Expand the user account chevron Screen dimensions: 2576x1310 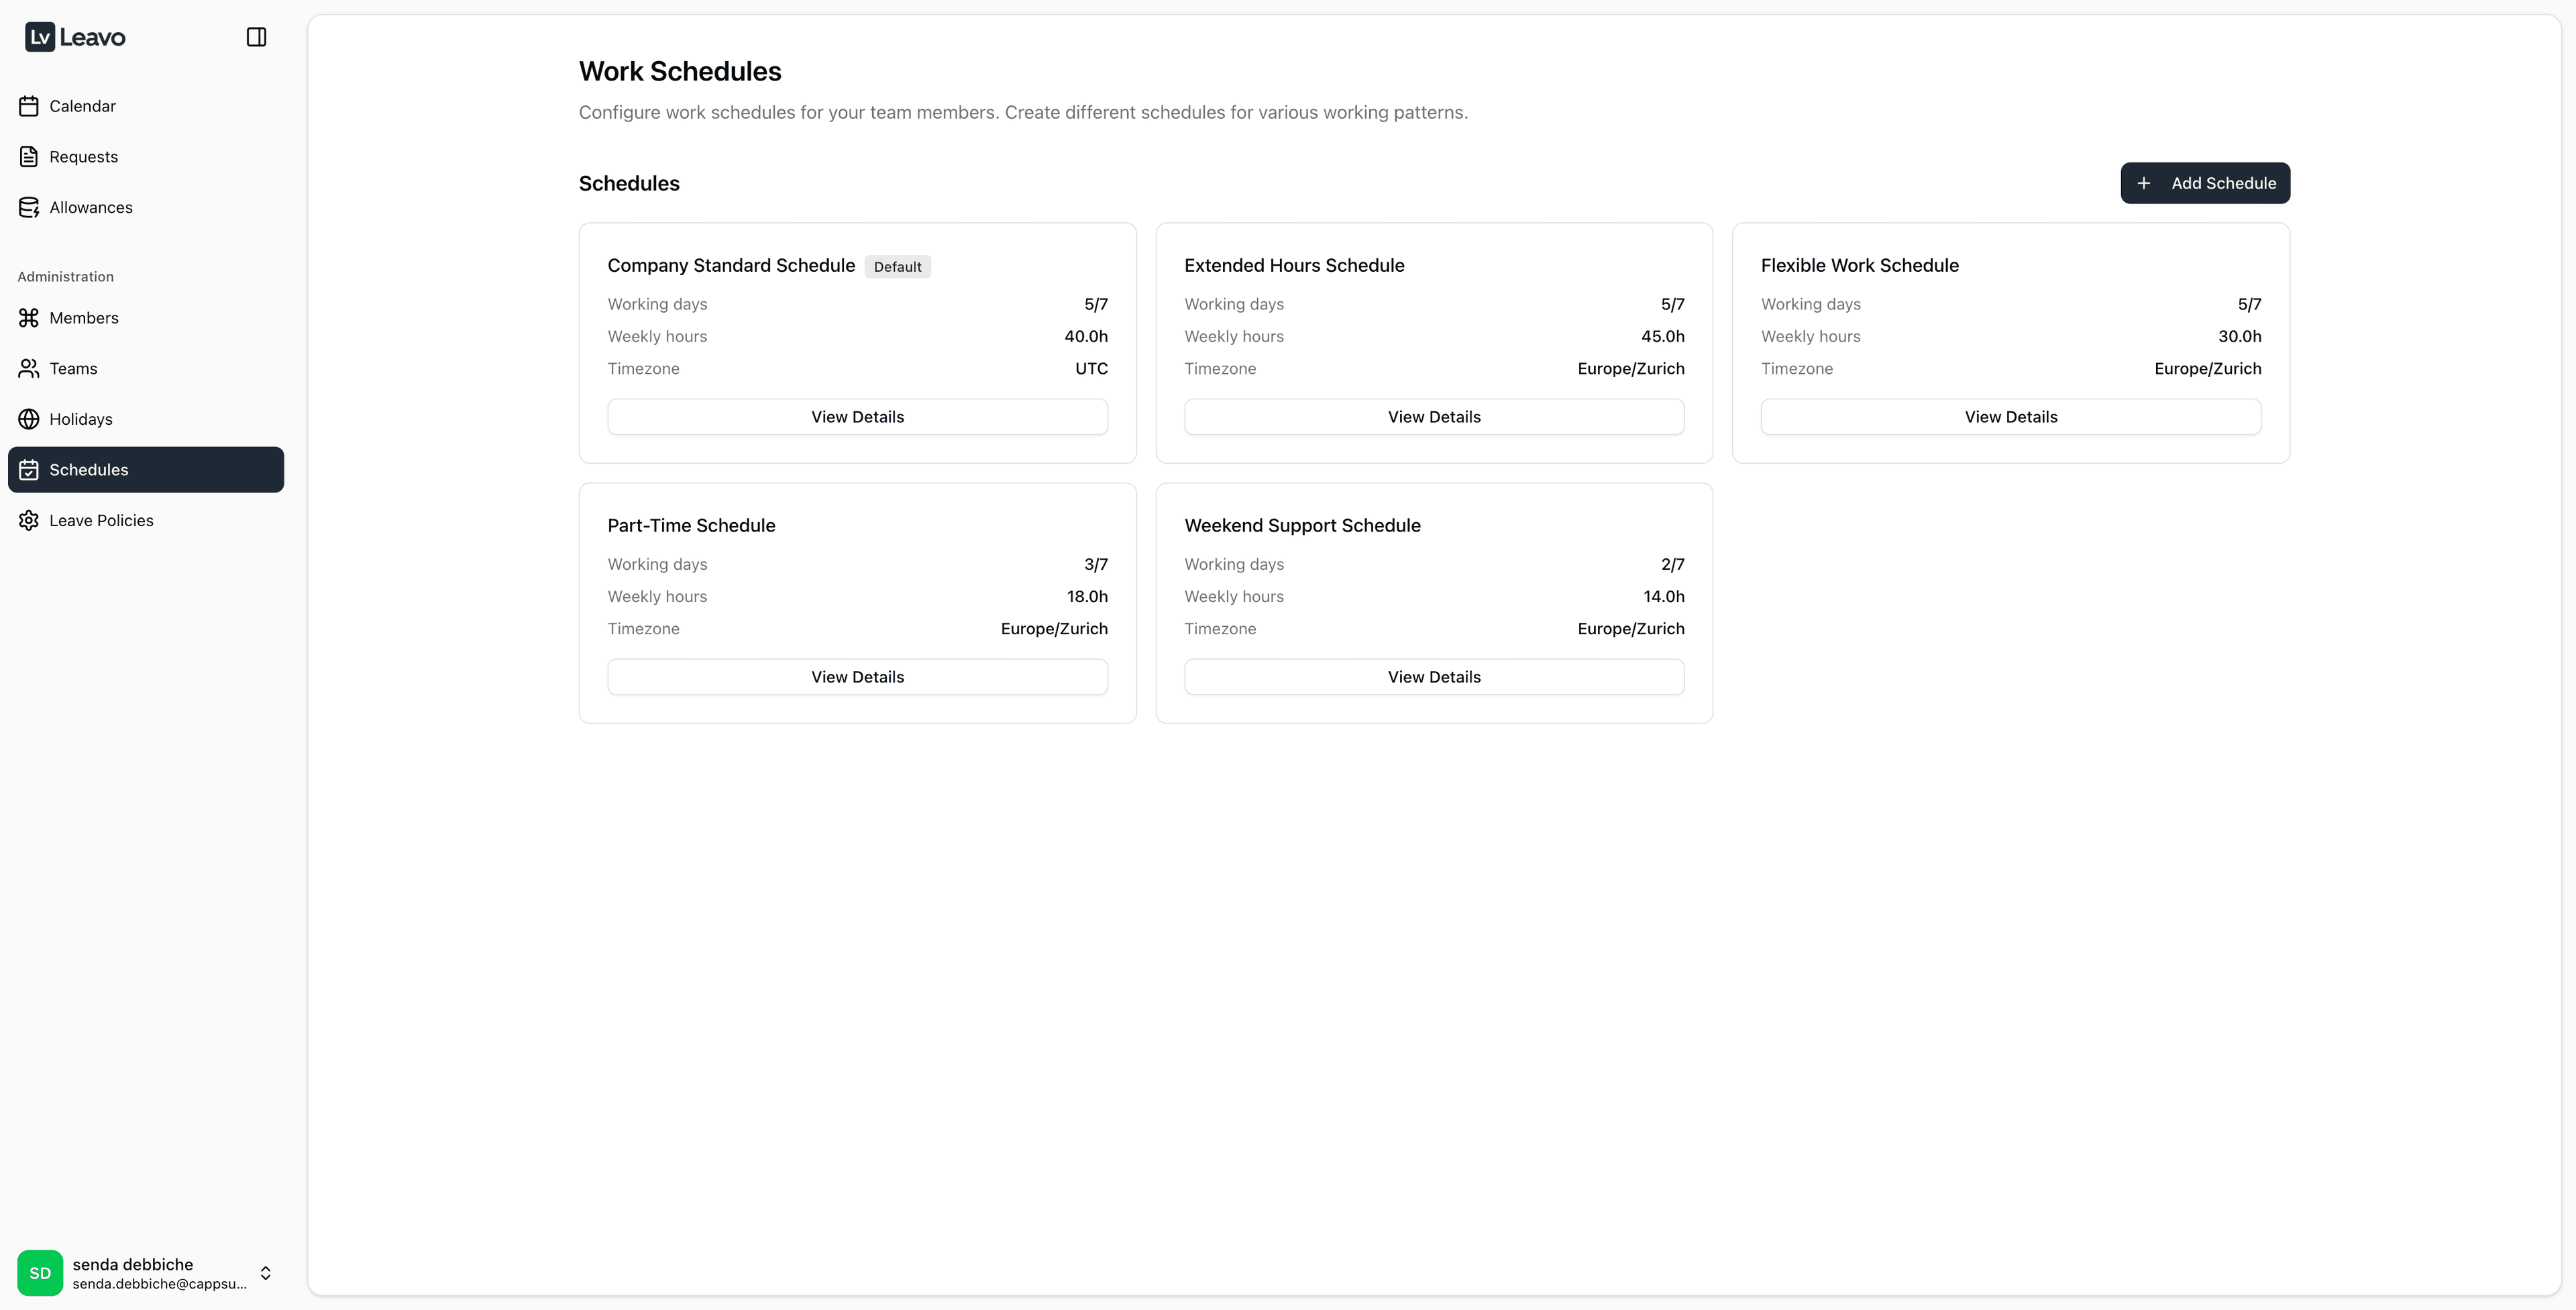(265, 1272)
